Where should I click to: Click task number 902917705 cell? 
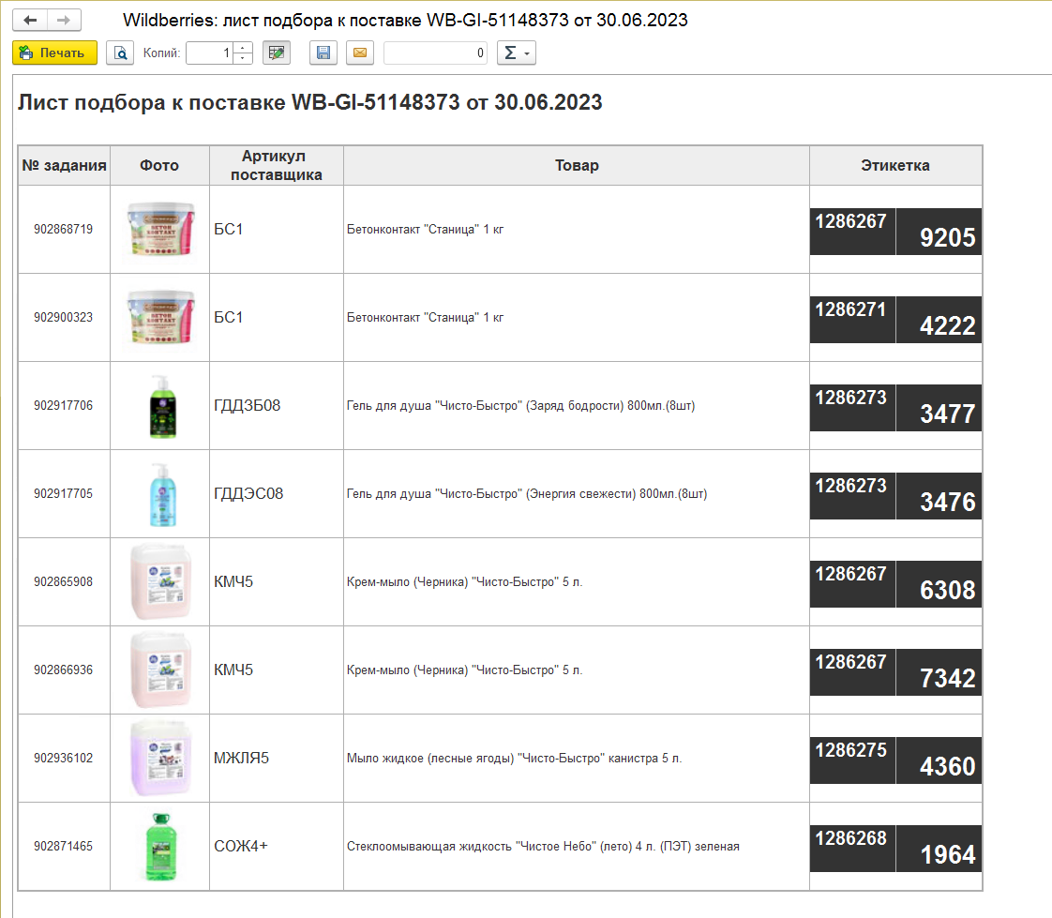click(x=64, y=494)
